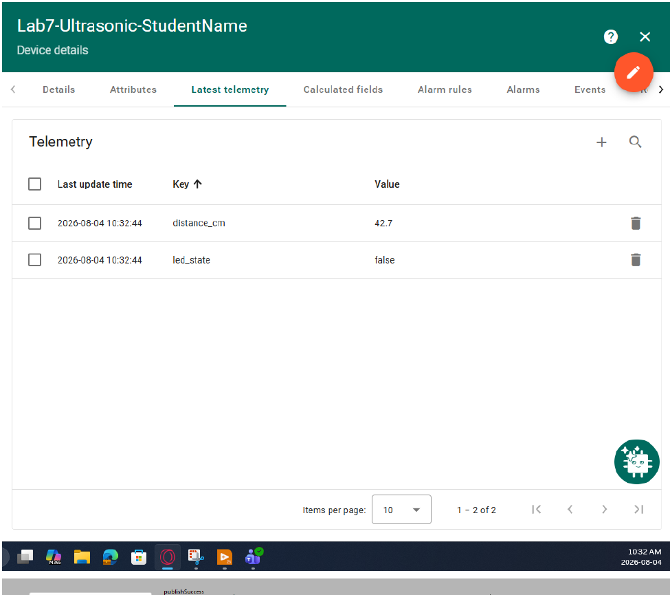Switch to Opera browser in taskbar
Viewport: 670px width, 595px height.
(x=167, y=556)
